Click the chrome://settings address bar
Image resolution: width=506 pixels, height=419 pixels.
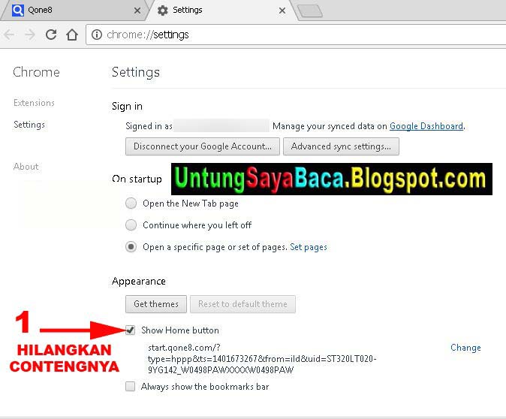pyautogui.click(x=296, y=35)
